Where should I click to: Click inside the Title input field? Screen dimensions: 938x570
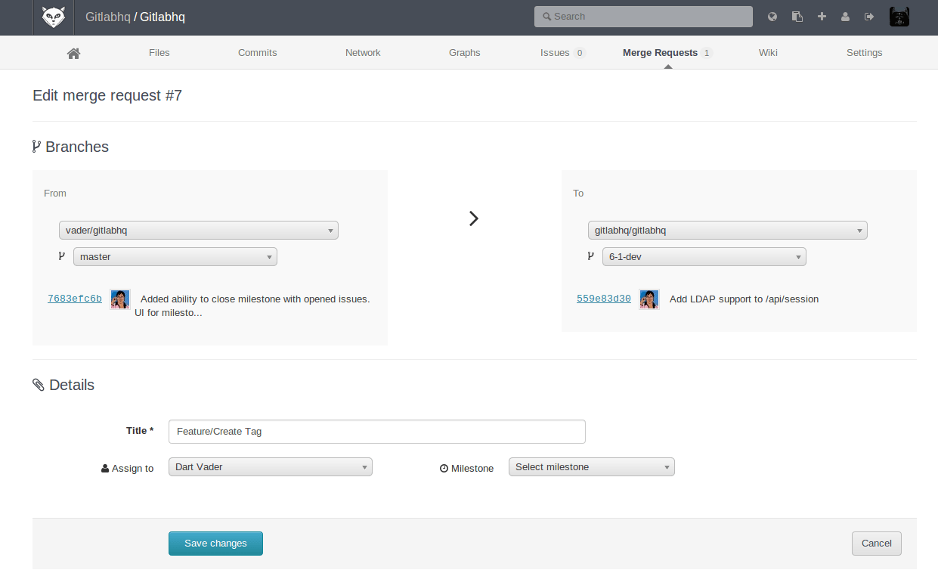[x=376, y=431]
